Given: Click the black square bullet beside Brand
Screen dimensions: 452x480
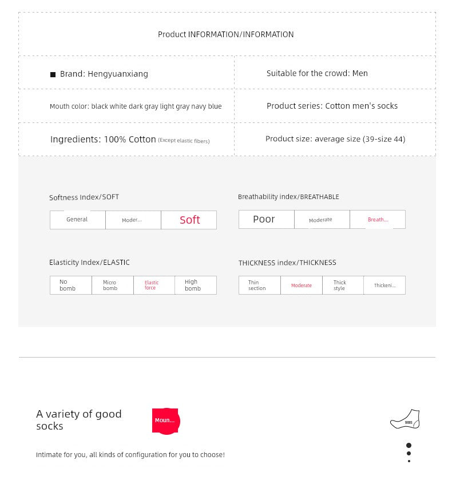Looking at the screenshot, I should [x=53, y=74].
